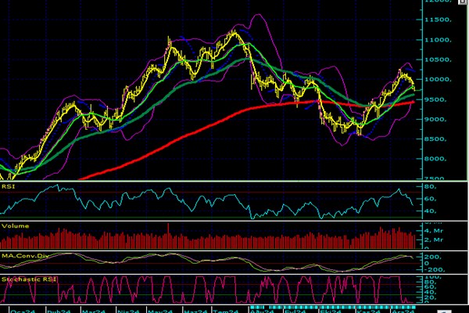The height and width of the screenshot is (313, 469).
Task: Click the 10000 price axis label
Action: click(x=439, y=80)
